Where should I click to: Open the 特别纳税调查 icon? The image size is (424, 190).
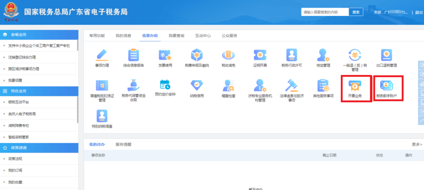click(102, 116)
